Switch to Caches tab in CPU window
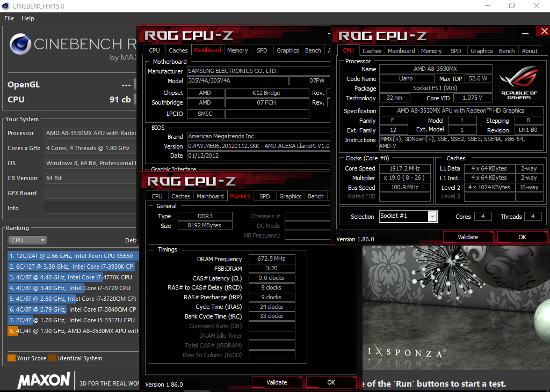Screen dimensions: 550x392 pyautogui.click(x=372, y=51)
